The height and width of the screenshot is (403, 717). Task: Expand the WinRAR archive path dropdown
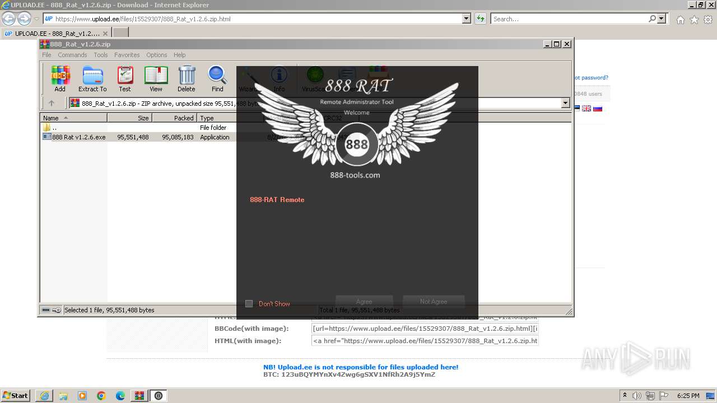[x=565, y=103]
